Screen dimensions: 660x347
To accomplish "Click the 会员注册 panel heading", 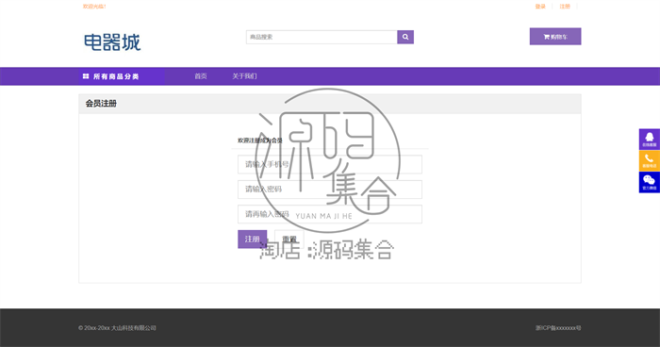I will click(x=101, y=103).
